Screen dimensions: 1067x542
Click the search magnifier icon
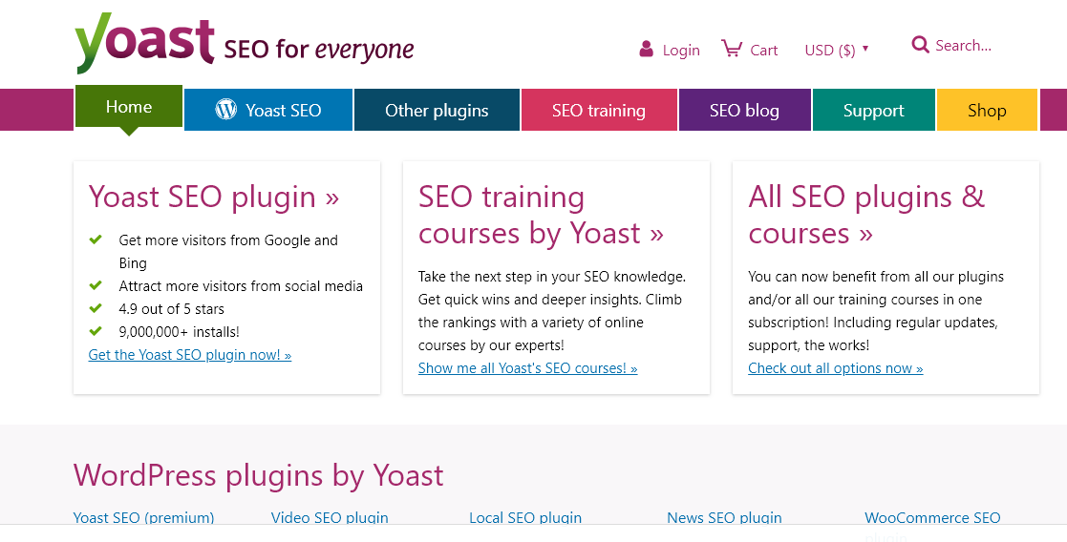[920, 45]
